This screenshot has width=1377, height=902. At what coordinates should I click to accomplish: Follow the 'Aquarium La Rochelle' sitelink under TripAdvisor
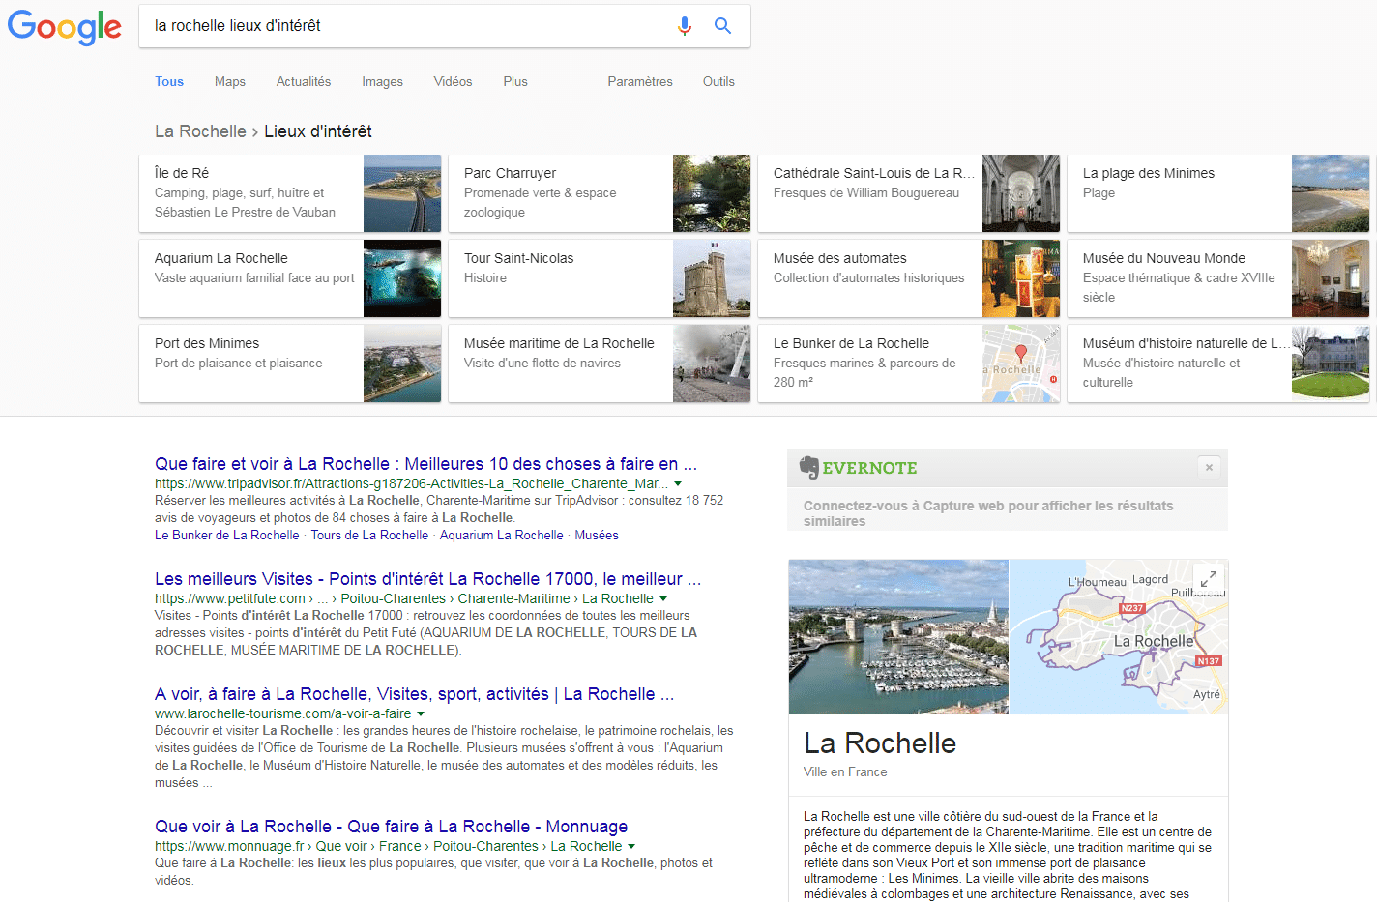pos(501,536)
